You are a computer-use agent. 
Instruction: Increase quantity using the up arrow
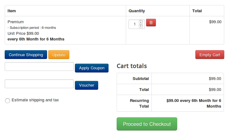tap(141, 22)
